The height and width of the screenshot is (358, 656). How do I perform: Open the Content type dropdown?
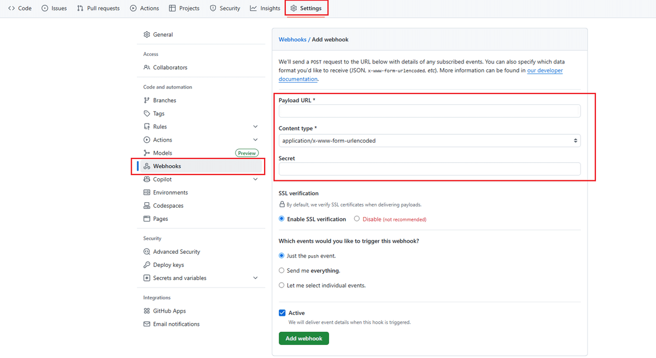[x=429, y=140]
